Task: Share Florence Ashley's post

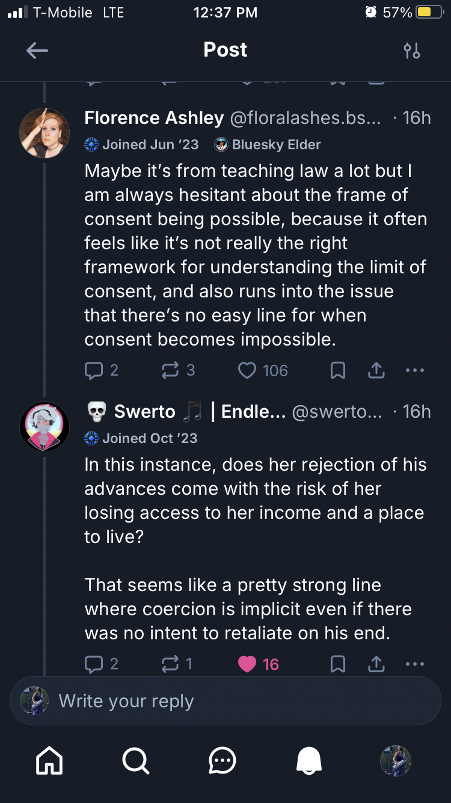Action: point(376,371)
